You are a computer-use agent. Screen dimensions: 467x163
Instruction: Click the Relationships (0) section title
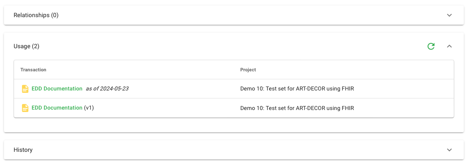tap(36, 15)
